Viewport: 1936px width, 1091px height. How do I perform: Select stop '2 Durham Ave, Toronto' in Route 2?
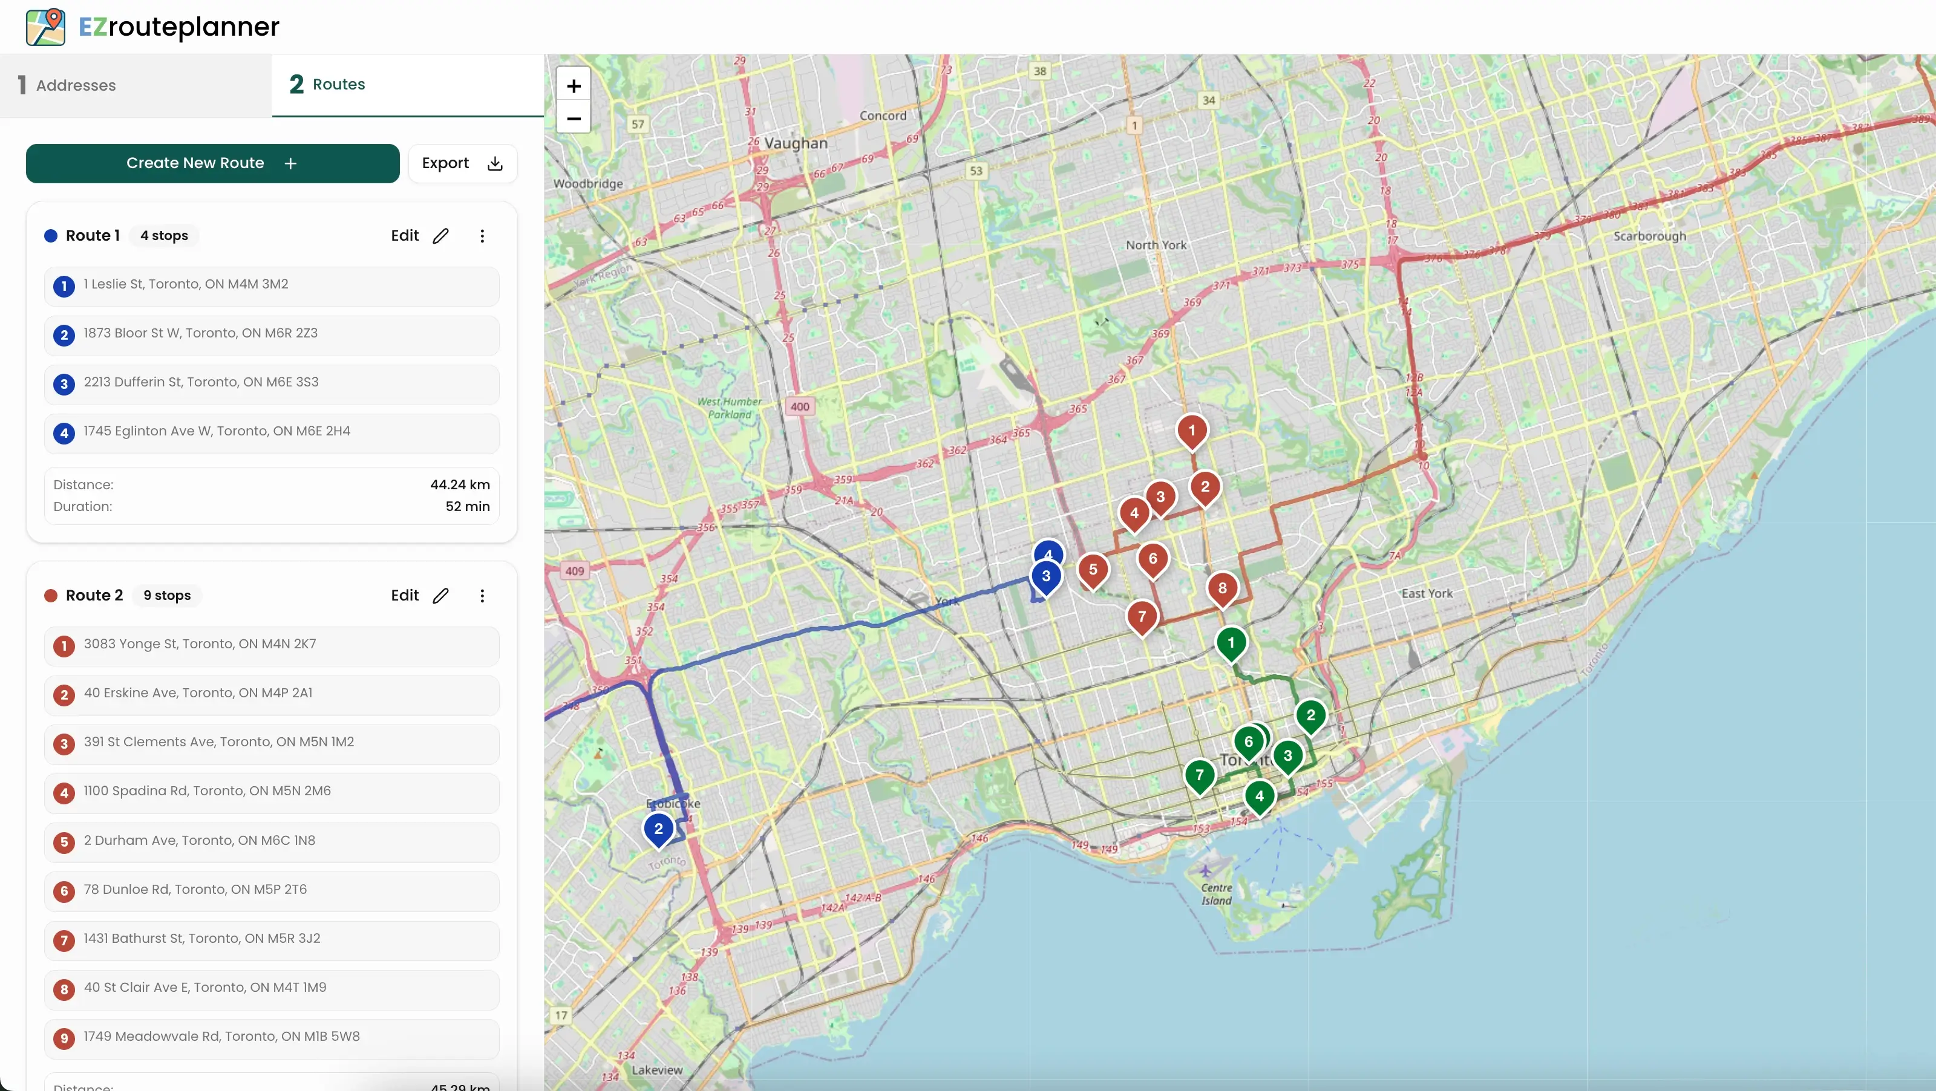click(x=270, y=842)
